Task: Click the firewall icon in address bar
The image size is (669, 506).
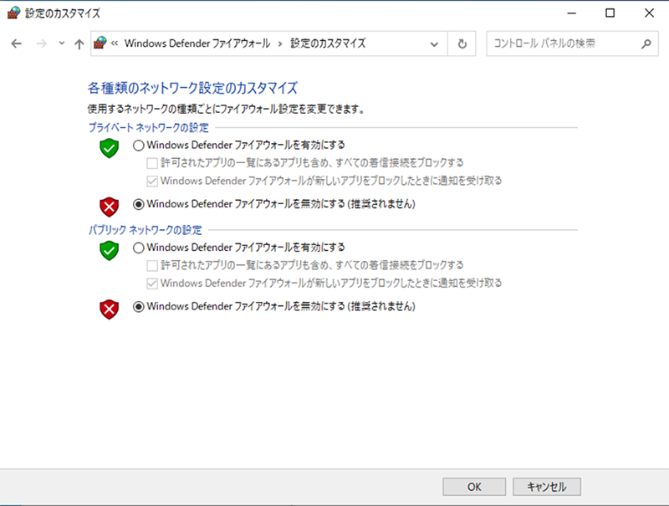Action: [100, 43]
